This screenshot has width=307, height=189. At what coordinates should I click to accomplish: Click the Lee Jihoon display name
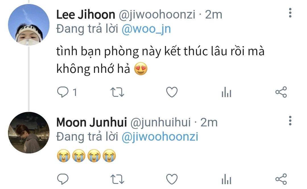86,15
